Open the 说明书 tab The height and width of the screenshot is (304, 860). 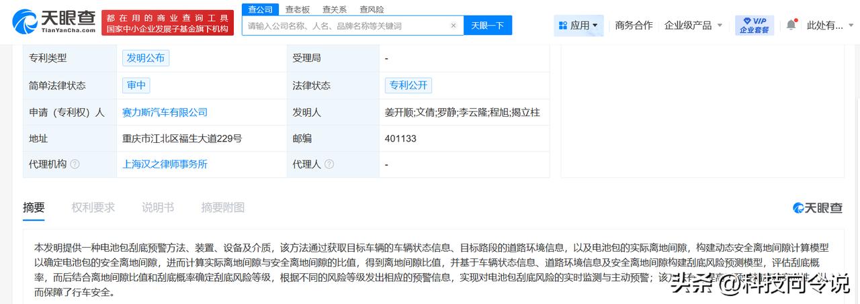[x=158, y=207]
